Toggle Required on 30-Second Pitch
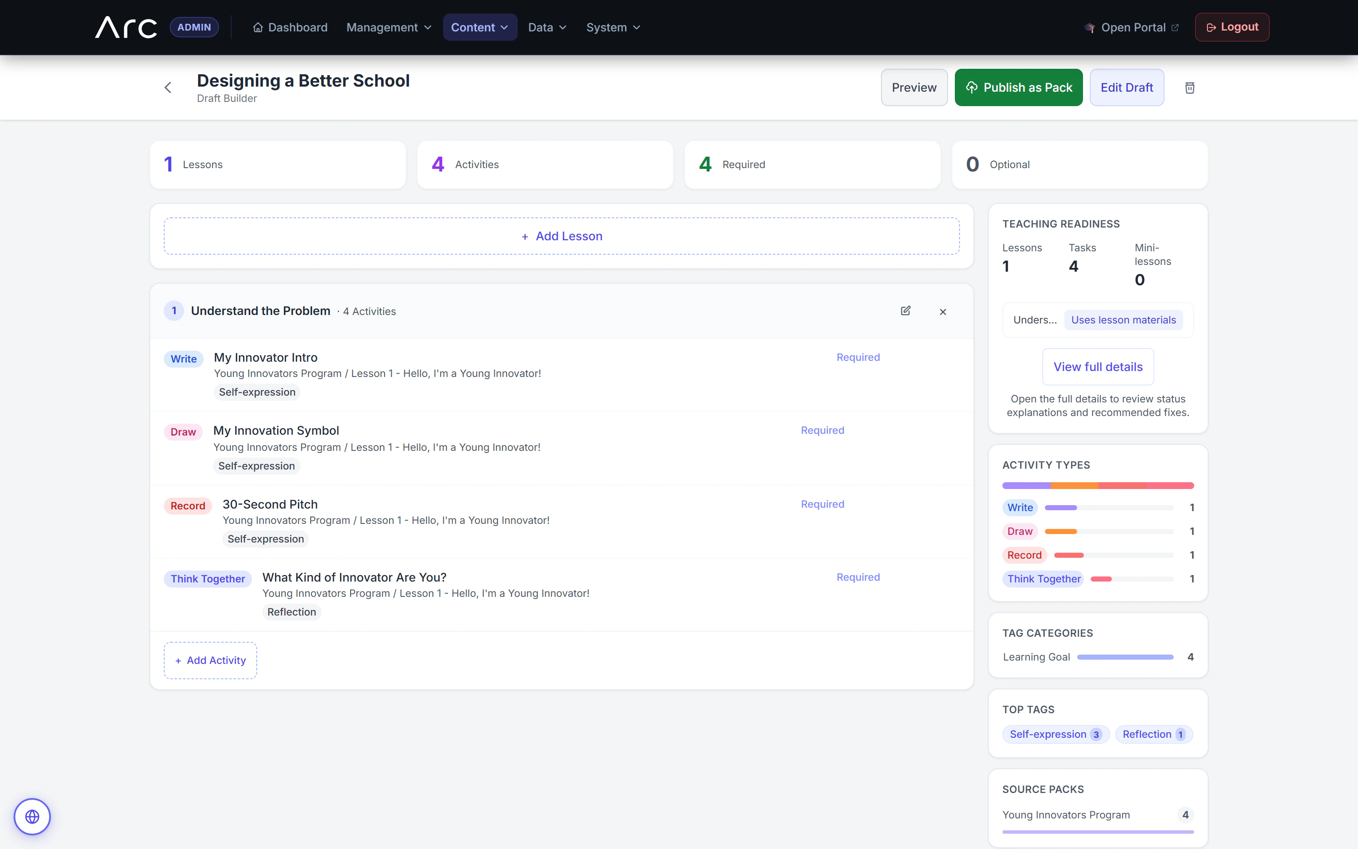 (822, 504)
